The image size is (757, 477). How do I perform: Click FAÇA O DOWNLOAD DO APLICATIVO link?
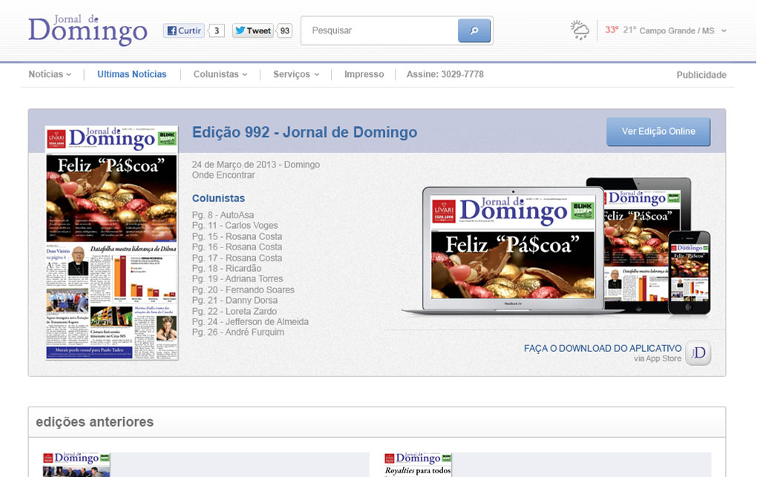(603, 348)
